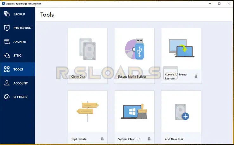Screen dimensions: 234x145
Task: Select the TOOLS section label
Action: [x=18, y=69]
